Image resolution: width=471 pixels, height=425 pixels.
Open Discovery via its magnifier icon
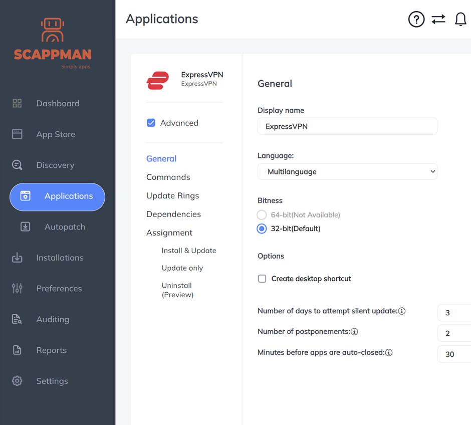[x=17, y=165]
